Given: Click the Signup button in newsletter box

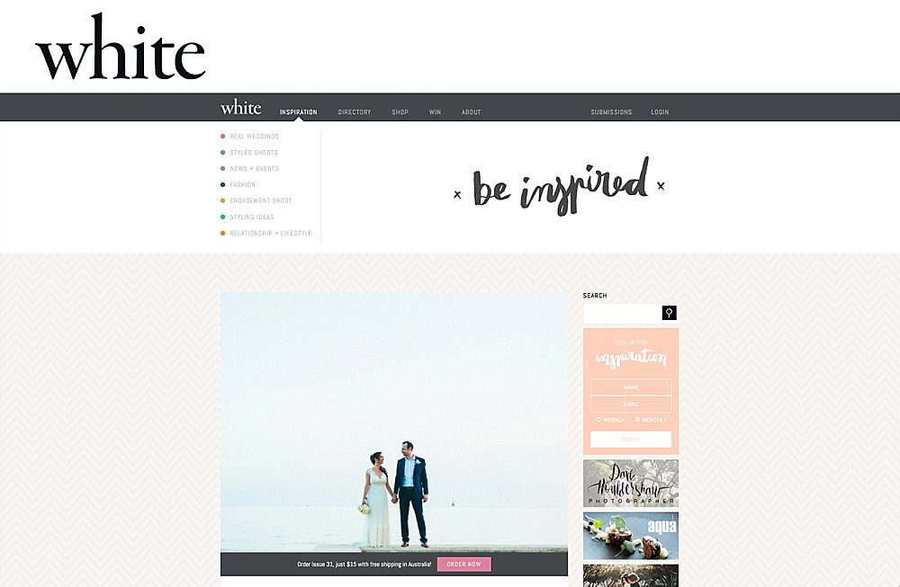Looking at the screenshot, I should click(630, 440).
